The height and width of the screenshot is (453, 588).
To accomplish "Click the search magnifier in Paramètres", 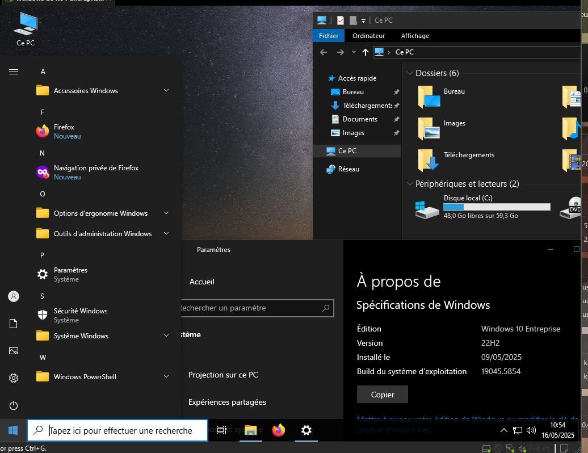I will 326,308.
